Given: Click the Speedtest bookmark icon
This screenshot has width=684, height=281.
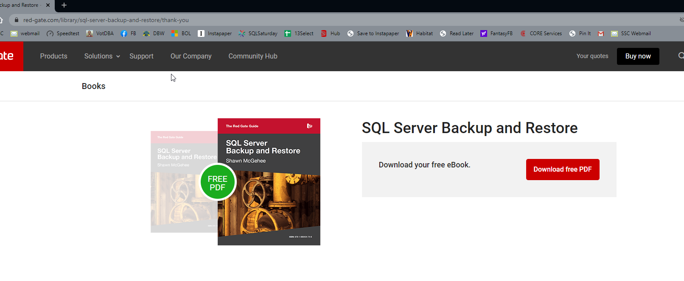Looking at the screenshot, I should point(50,33).
